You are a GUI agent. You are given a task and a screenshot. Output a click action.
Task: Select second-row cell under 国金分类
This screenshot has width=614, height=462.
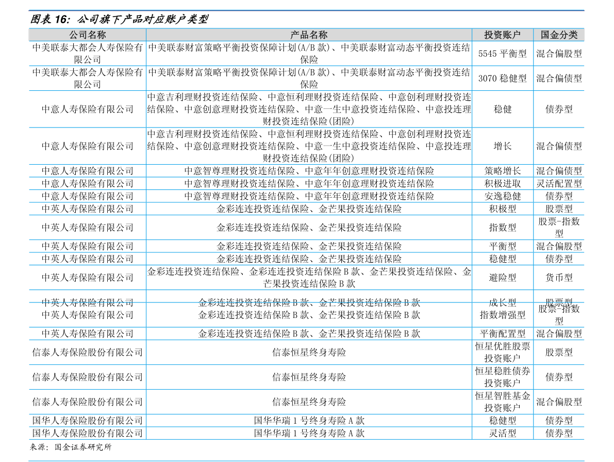pyautogui.click(x=559, y=78)
